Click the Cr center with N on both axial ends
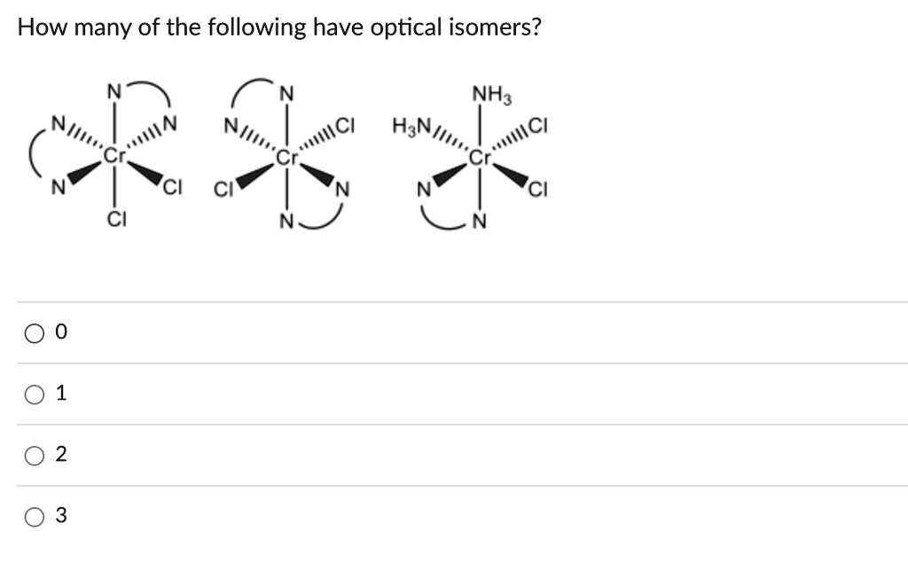The height and width of the screenshot is (563, 908). (x=286, y=157)
